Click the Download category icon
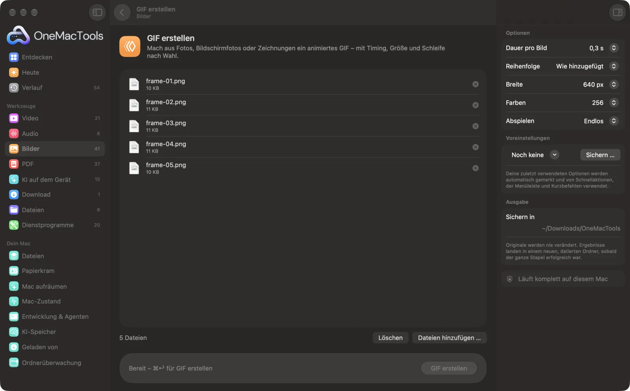 14,195
